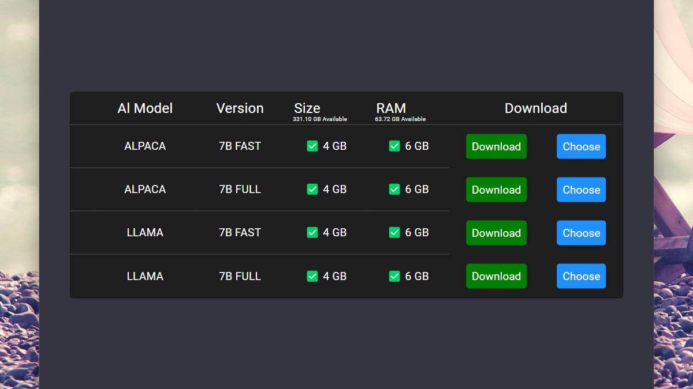Image resolution: width=693 pixels, height=389 pixels.
Task: Click RAM checkmark for ALPACA 7B FAST
Action: click(x=394, y=146)
